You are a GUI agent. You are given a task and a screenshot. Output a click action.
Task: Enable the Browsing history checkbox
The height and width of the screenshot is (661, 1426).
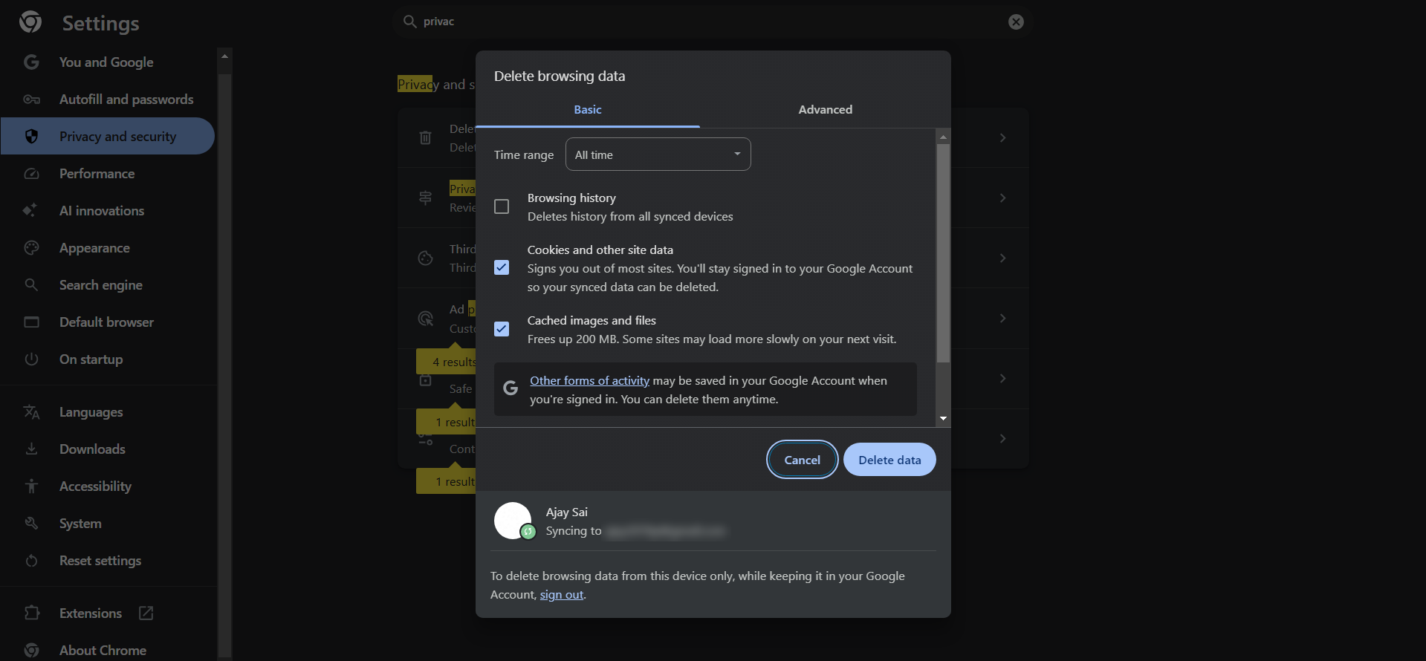coord(502,206)
